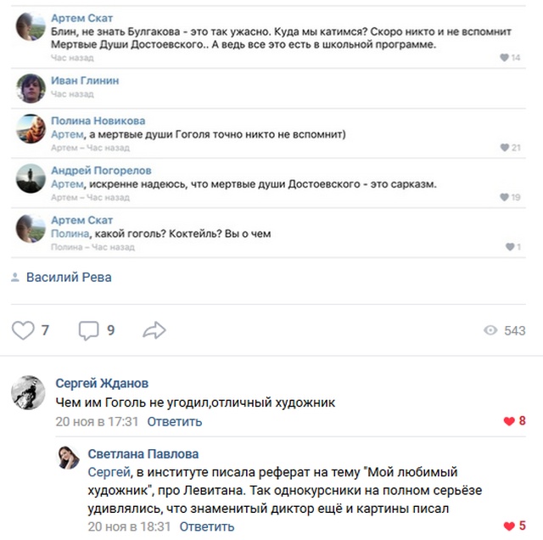543x540 pixels.
Task: Open Василий Рева's profile link
Action: pos(69,278)
